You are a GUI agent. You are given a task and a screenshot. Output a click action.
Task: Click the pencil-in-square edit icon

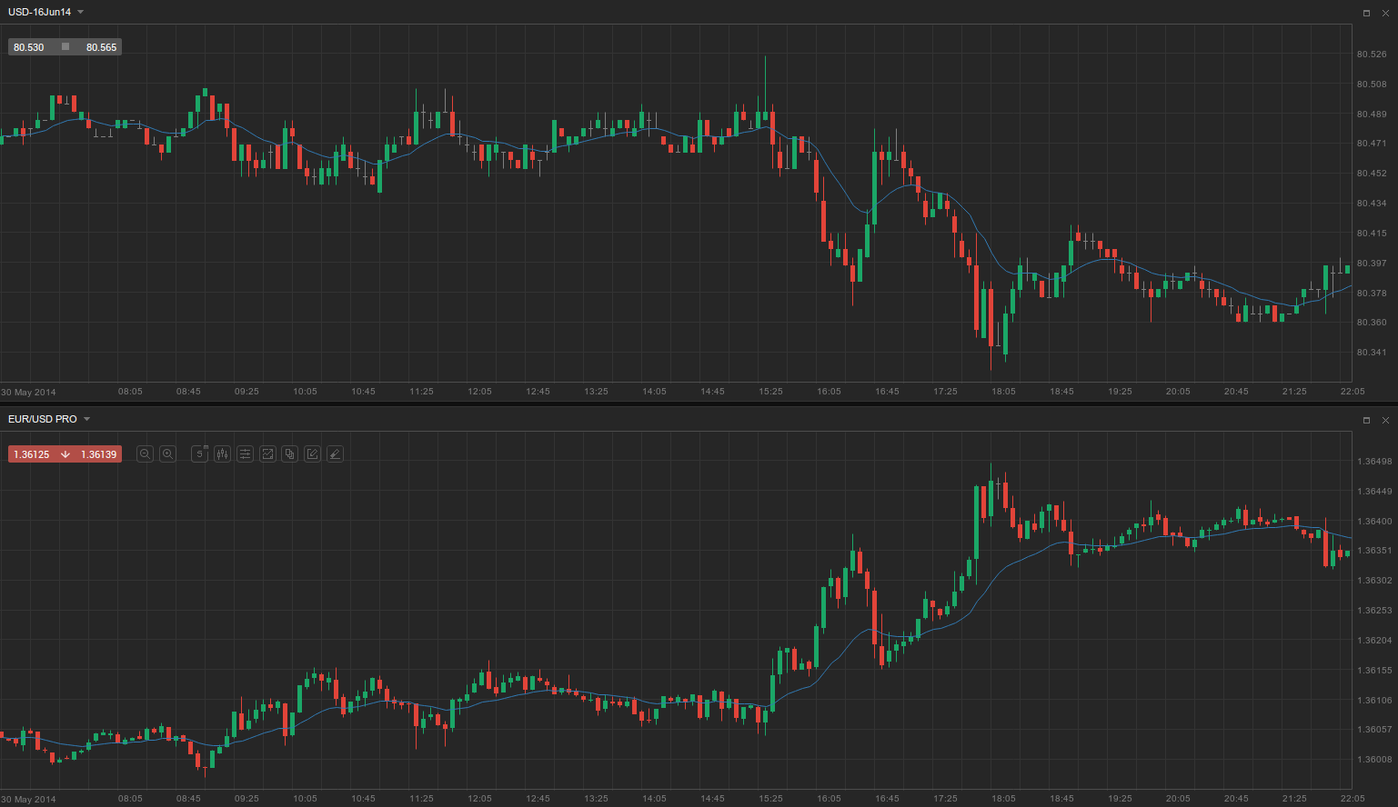(312, 454)
